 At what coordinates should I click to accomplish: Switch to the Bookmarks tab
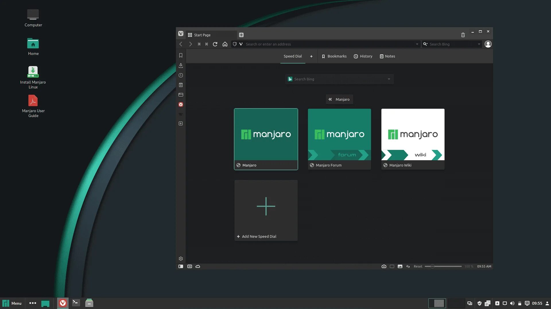tap(334, 56)
